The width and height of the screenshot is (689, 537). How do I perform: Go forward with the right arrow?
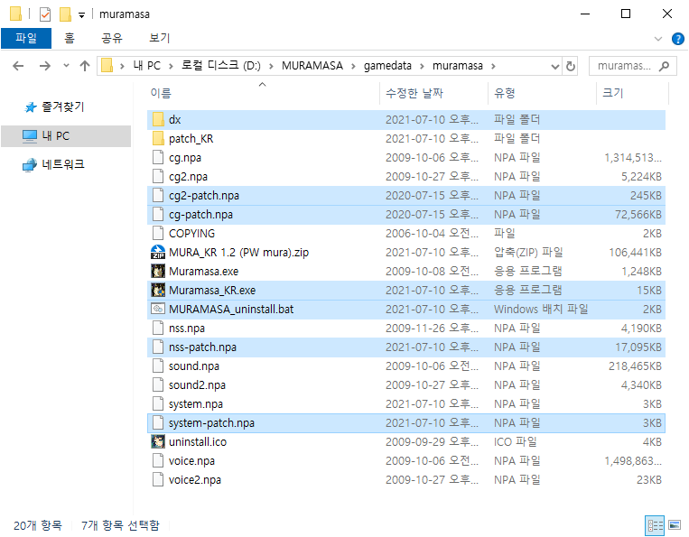pyautogui.click(x=45, y=66)
